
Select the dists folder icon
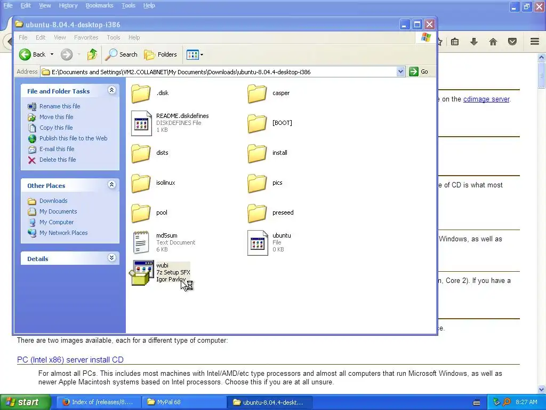(x=141, y=153)
